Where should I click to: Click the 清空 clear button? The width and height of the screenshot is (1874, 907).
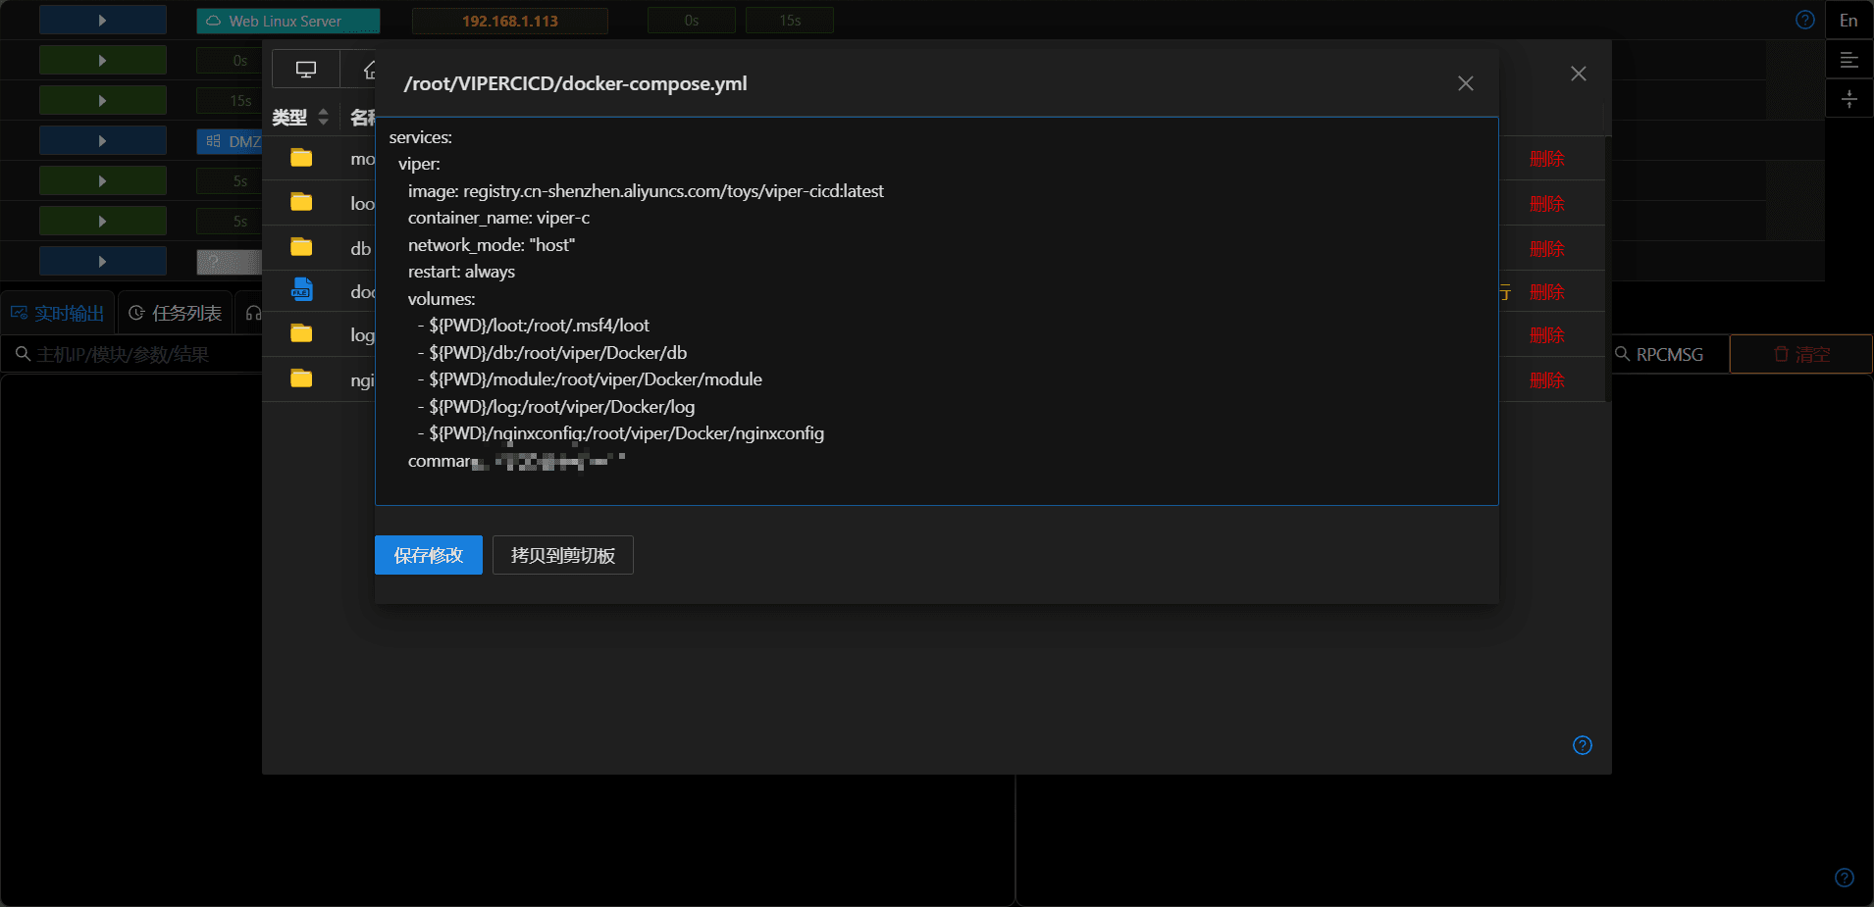tap(1801, 354)
